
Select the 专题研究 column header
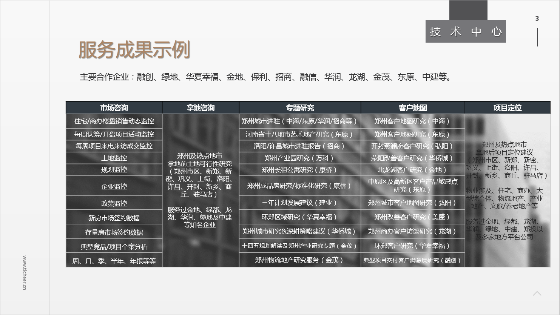[300, 108]
